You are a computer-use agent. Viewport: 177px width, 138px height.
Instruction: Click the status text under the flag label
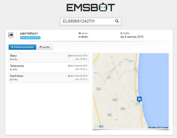(84, 37)
